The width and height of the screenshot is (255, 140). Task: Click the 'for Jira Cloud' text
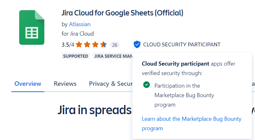click(78, 34)
